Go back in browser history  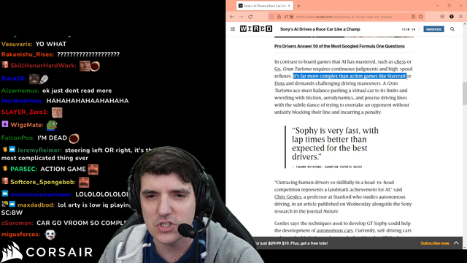232,17
